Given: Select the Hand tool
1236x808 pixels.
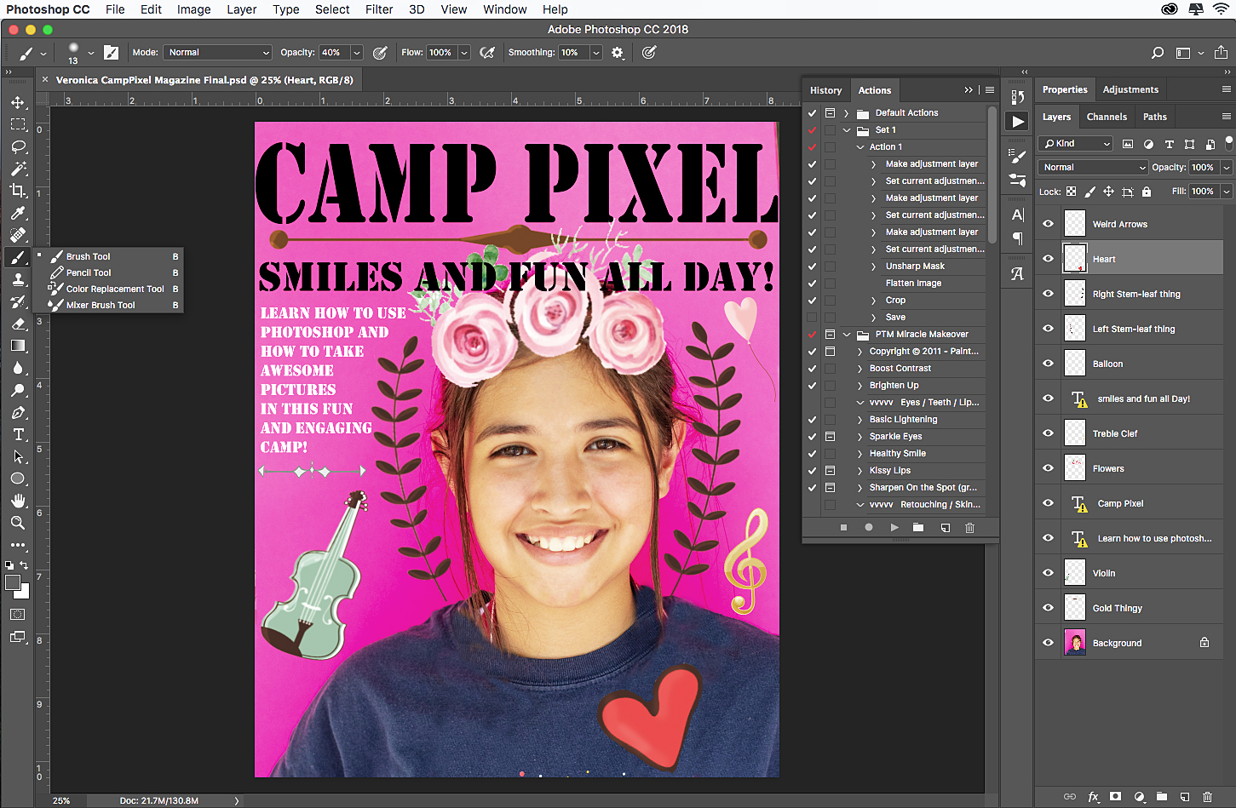Looking at the screenshot, I should tap(18, 501).
